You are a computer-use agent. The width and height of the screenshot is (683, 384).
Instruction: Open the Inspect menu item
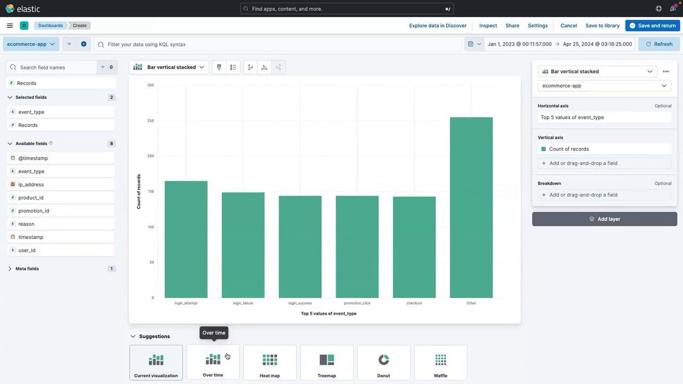coord(488,26)
